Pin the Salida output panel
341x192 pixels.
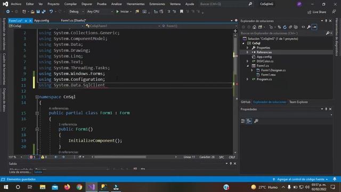tap(231, 164)
